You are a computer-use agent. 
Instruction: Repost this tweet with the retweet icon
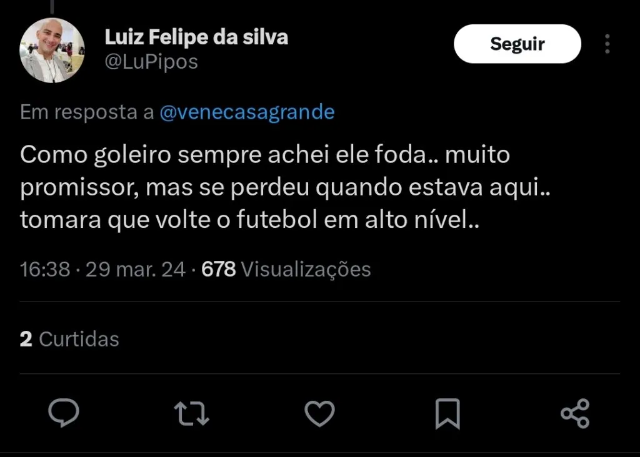click(x=192, y=413)
